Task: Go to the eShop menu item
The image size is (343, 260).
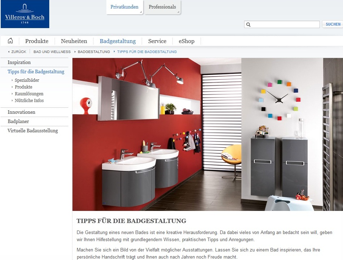Action: (x=187, y=41)
